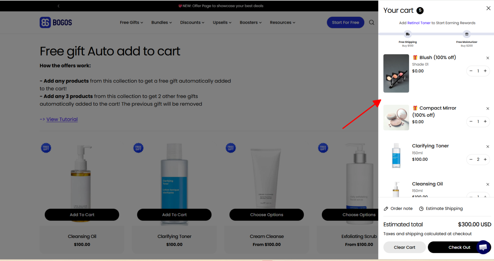
Task: Remove Compact Mirror from the cart
Action: [x=488, y=108]
